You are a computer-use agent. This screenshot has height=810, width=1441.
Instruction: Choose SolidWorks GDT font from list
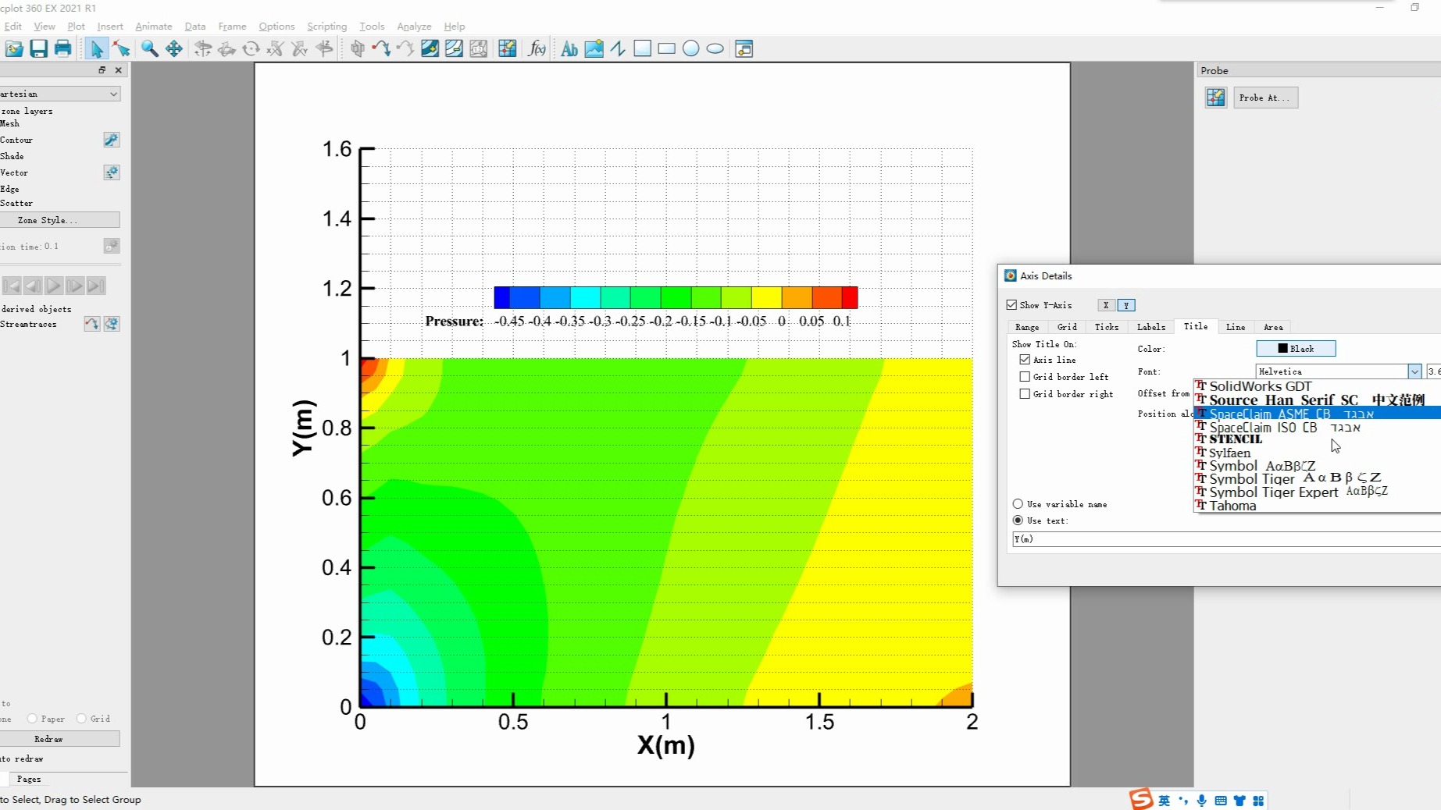point(1317,386)
